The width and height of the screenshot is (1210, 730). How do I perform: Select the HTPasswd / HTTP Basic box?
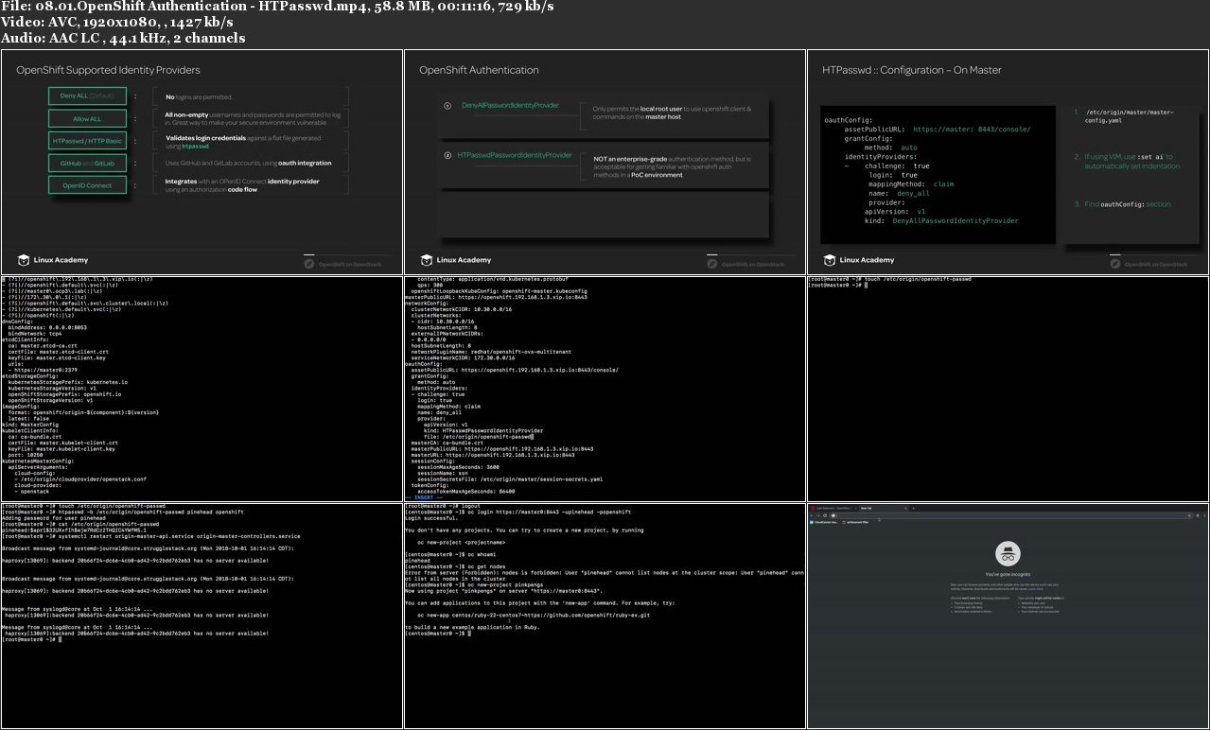pos(87,141)
